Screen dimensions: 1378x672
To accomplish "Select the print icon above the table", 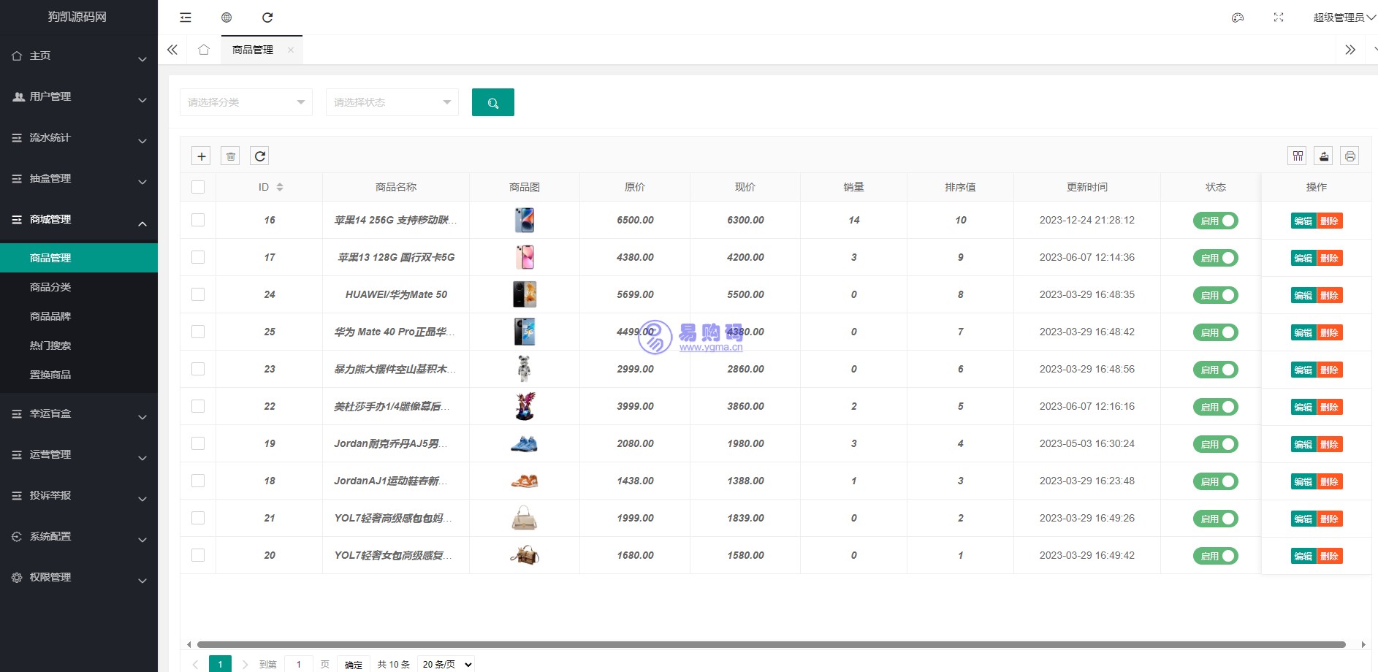I will [x=1350, y=156].
